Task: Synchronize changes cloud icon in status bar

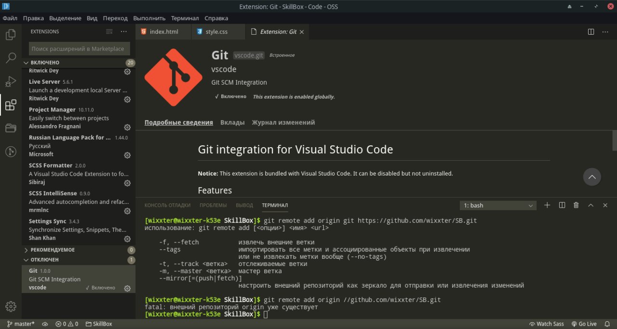Action: [45, 324]
